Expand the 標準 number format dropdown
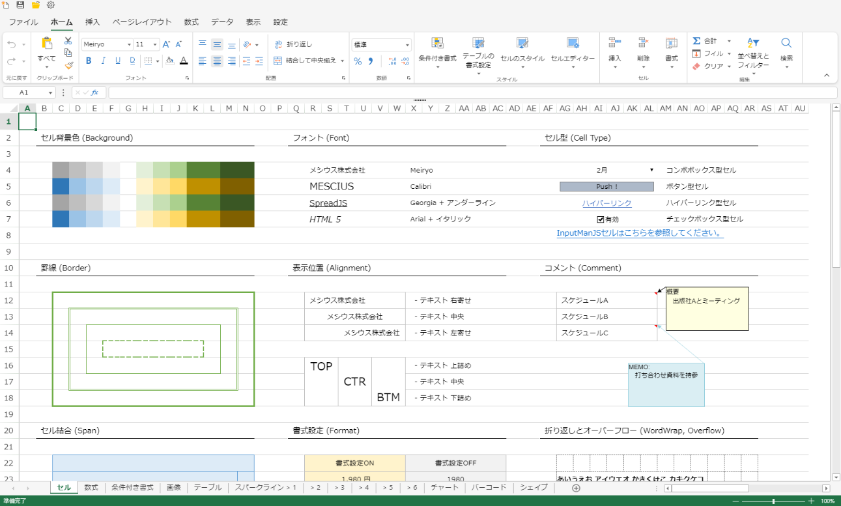Screen dimensions: 841x506 click(407, 45)
